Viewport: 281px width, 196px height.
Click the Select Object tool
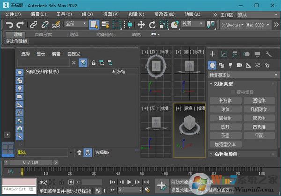click(94, 24)
